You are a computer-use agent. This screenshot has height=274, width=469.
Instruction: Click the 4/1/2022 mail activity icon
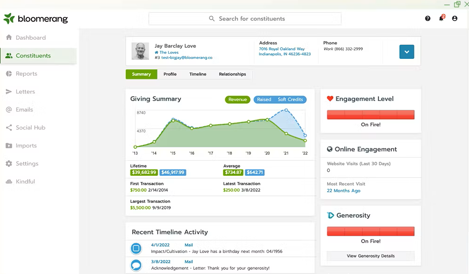tap(136, 248)
